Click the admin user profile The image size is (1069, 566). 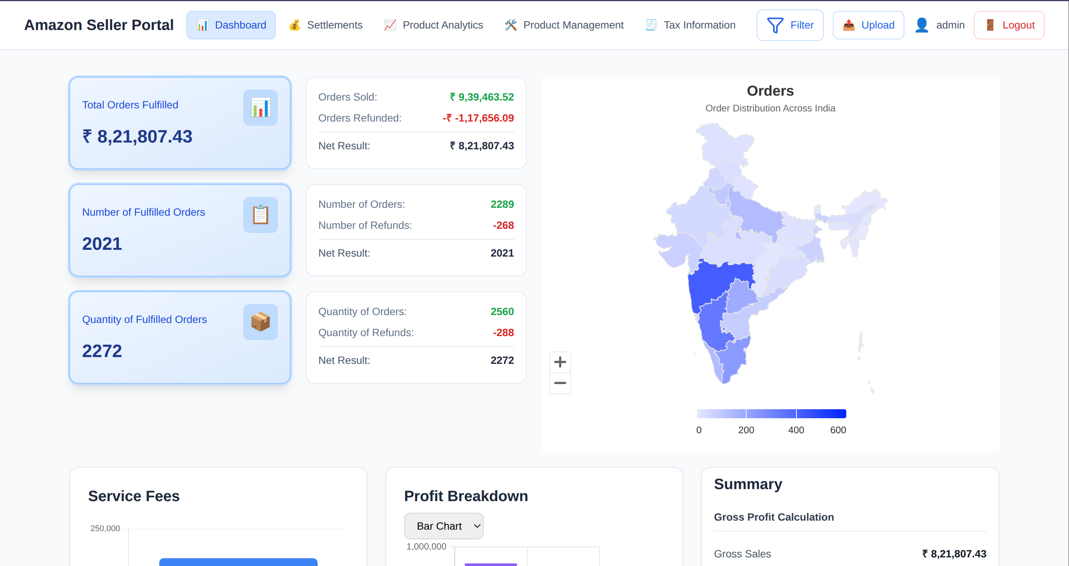[x=939, y=25]
